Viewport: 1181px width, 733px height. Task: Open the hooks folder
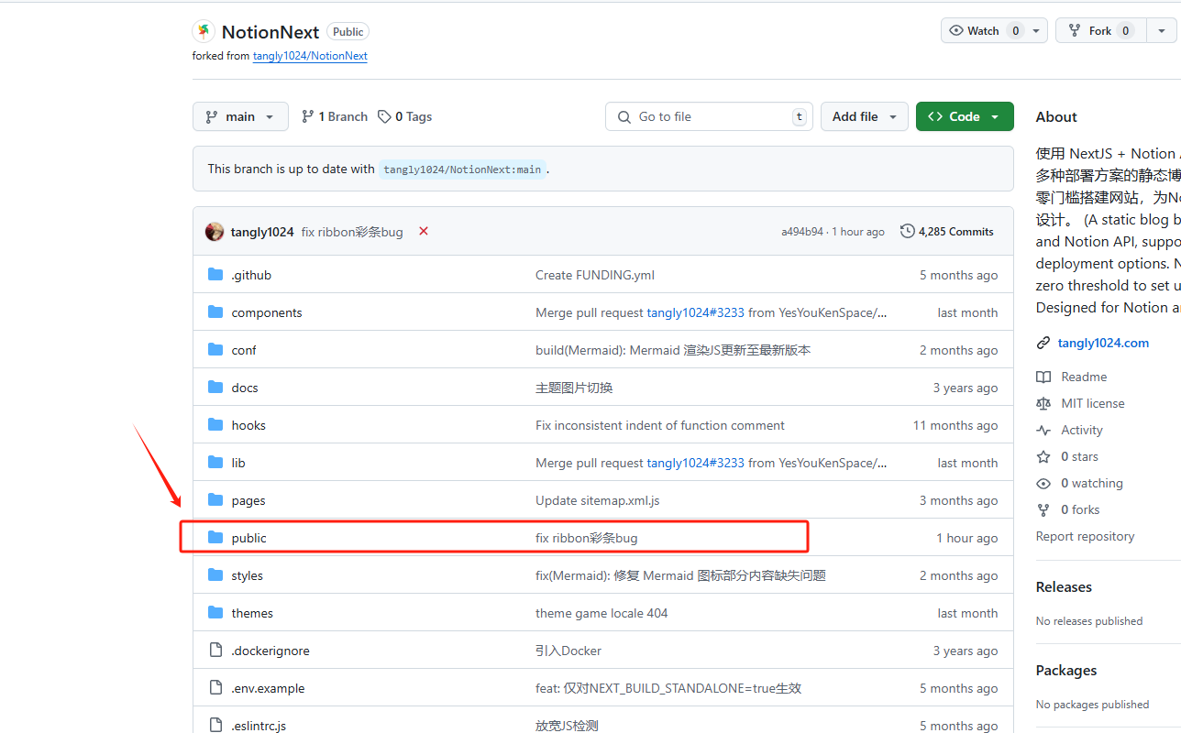click(x=248, y=425)
